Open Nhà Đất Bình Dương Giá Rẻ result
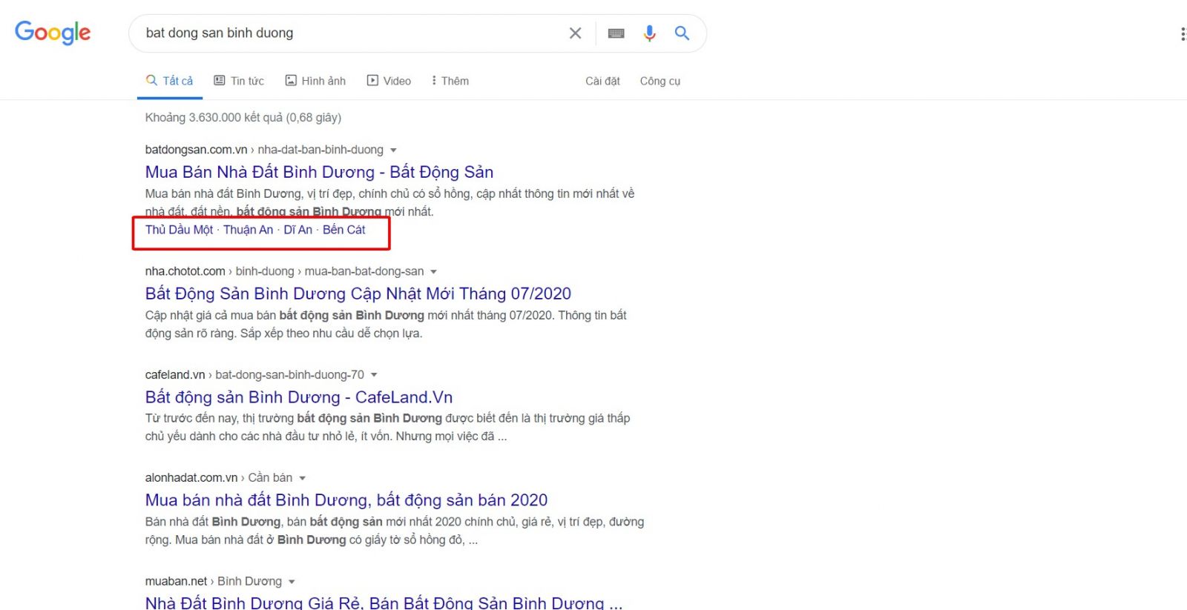 [x=384, y=603]
